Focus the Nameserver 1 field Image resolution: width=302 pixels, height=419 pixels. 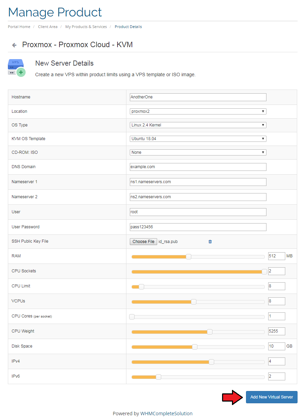[x=198, y=182]
